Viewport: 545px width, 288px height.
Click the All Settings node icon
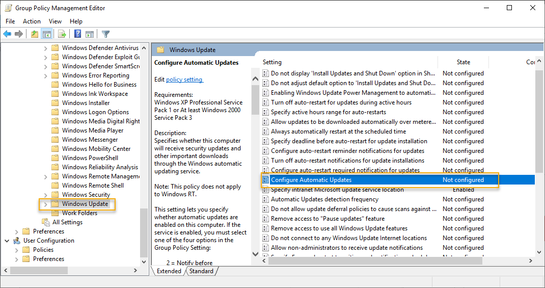point(45,222)
